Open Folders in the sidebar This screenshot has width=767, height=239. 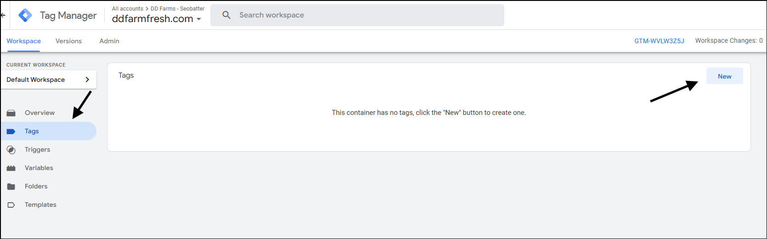[49, 186]
